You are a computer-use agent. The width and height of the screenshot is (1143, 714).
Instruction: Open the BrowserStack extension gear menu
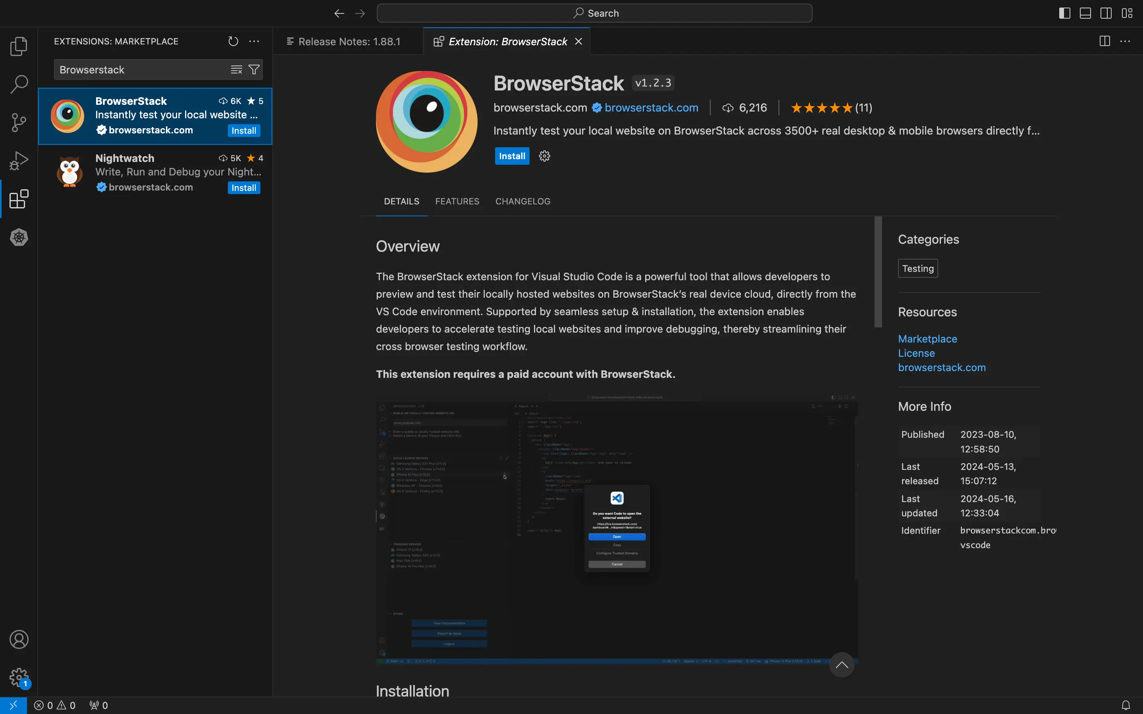(x=545, y=156)
